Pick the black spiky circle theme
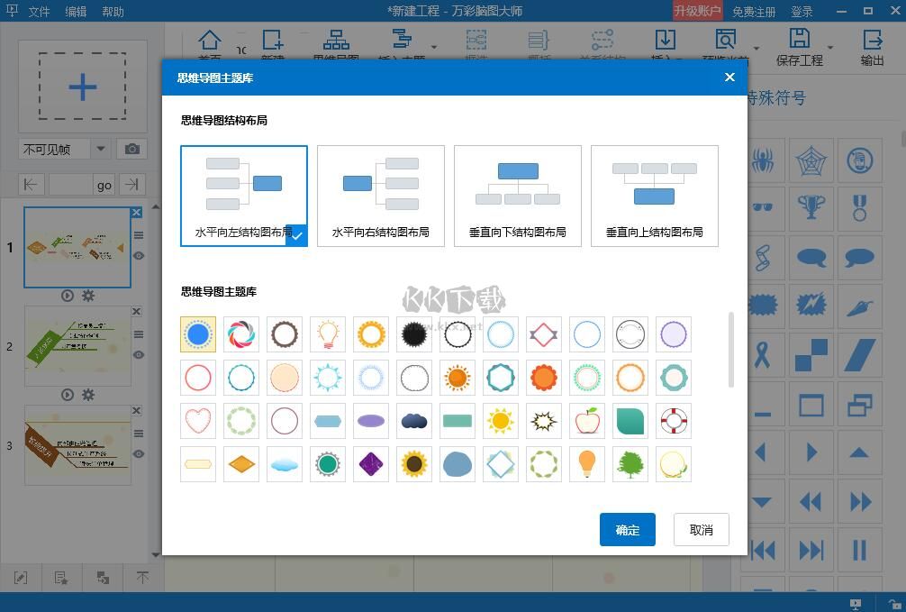This screenshot has height=612, width=906. [414, 334]
